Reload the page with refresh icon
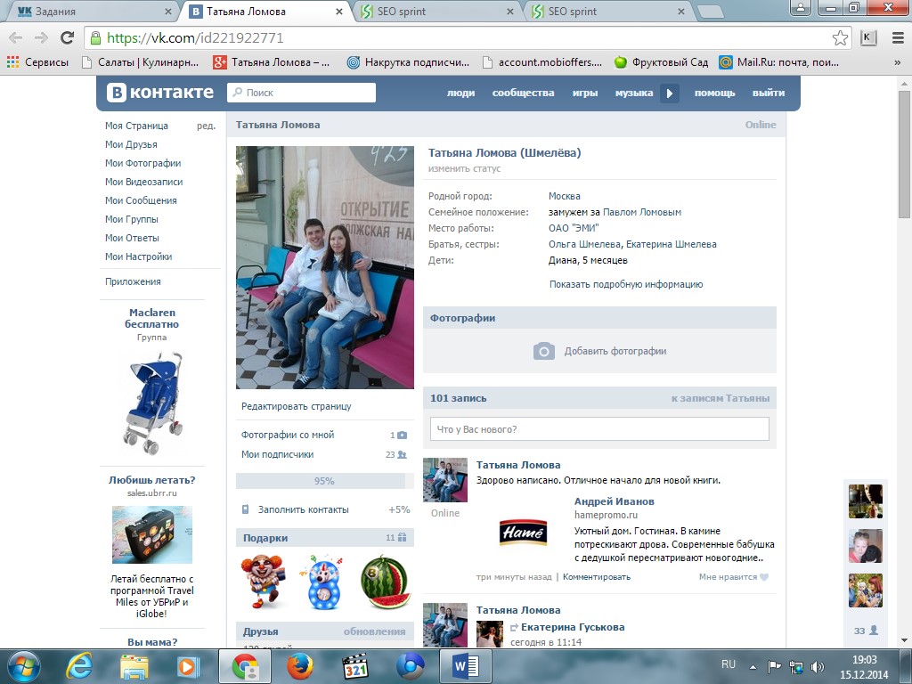912x684 pixels. pyautogui.click(x=67, y=38)
